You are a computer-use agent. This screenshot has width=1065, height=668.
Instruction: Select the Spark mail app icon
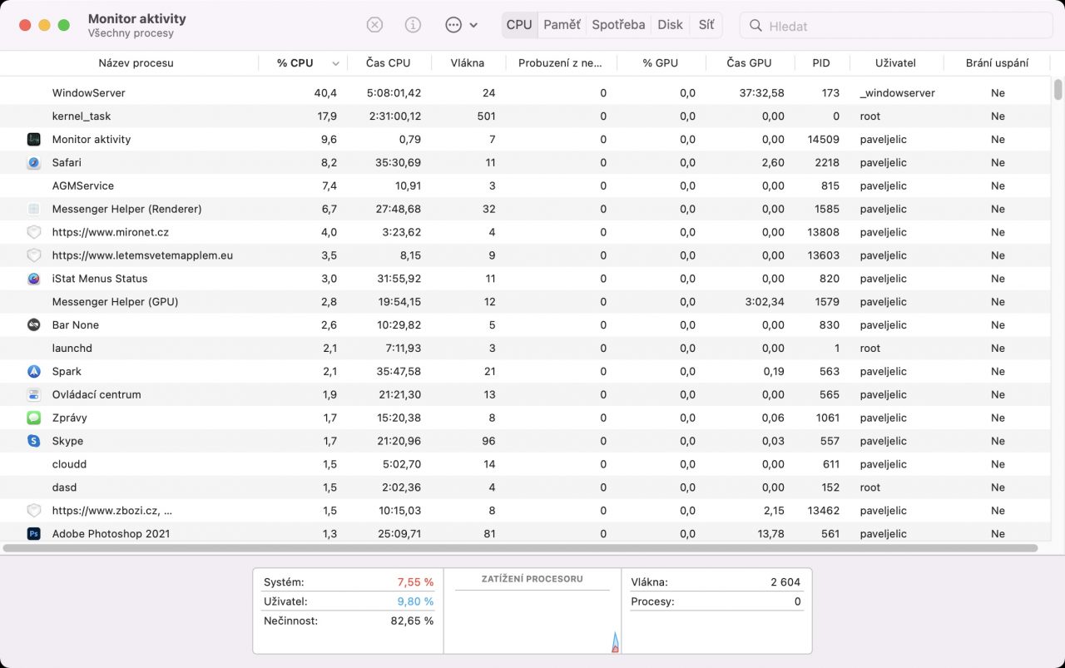coord(33,372)
